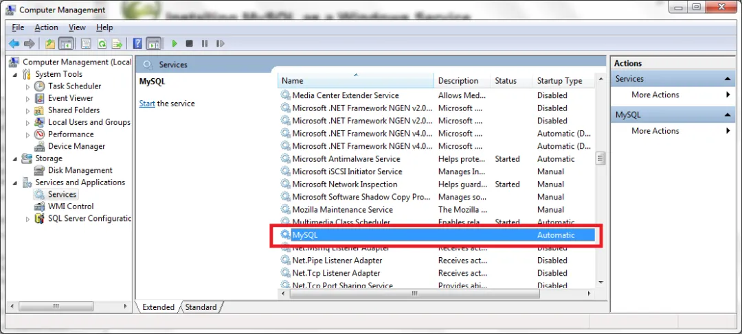742x334 pixels.
Task: Refresh the services list via toolbar
Action: point(101,43)
